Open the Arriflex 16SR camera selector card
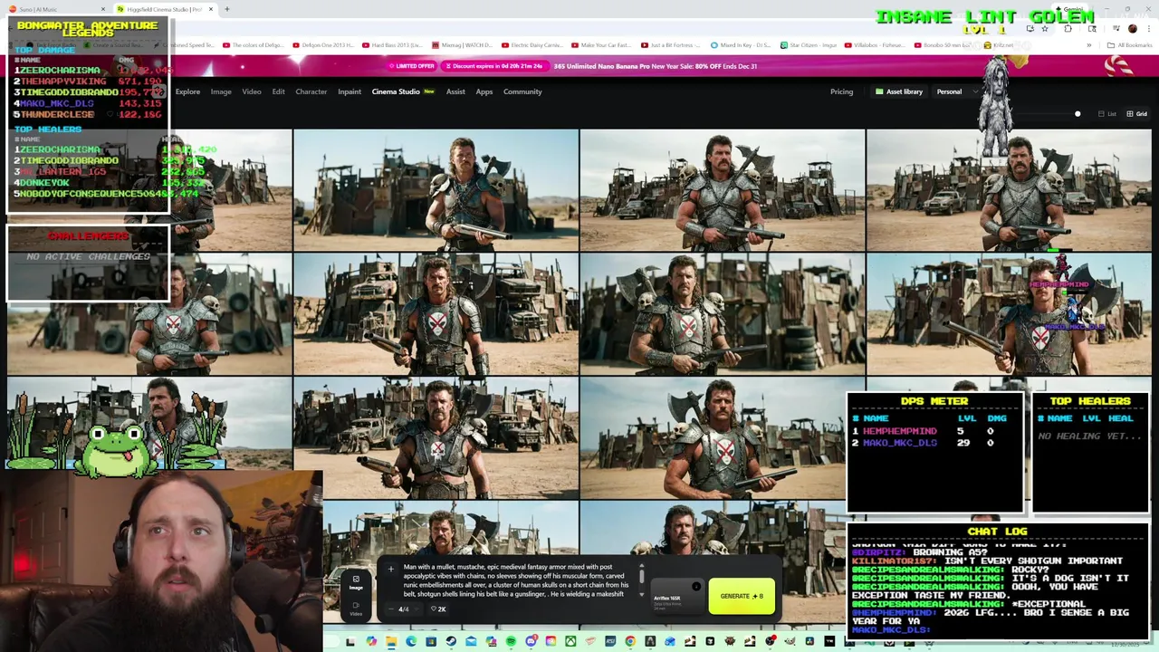Image resolution: width=1159 pixels, height=652 pixels. [677, 596]
